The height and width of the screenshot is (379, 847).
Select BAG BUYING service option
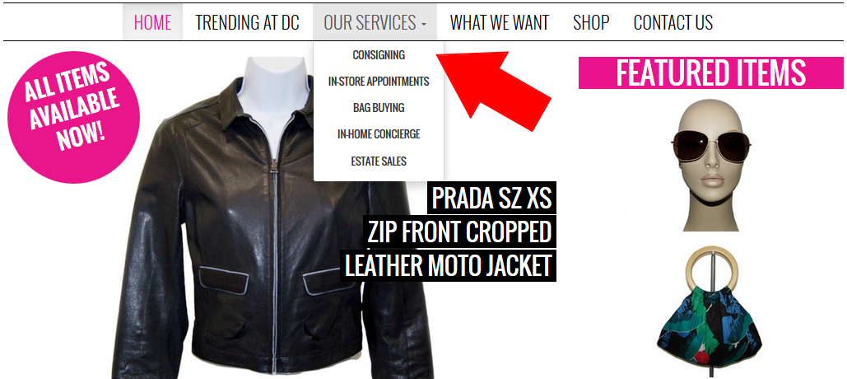pyautogui.click(x=379, y=108)
